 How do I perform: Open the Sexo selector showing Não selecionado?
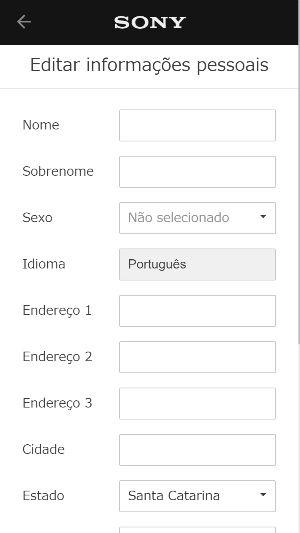click(x=198, y=218)
